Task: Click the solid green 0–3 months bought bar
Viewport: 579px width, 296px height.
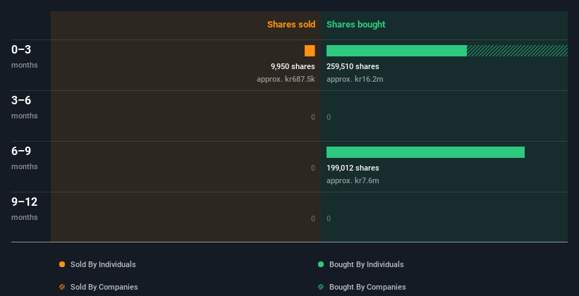Action: (396, 51)
